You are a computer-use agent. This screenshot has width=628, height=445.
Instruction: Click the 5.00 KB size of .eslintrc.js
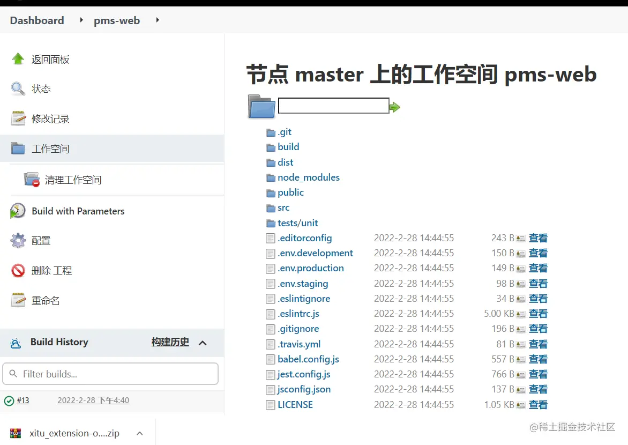[x=499, y=314]
